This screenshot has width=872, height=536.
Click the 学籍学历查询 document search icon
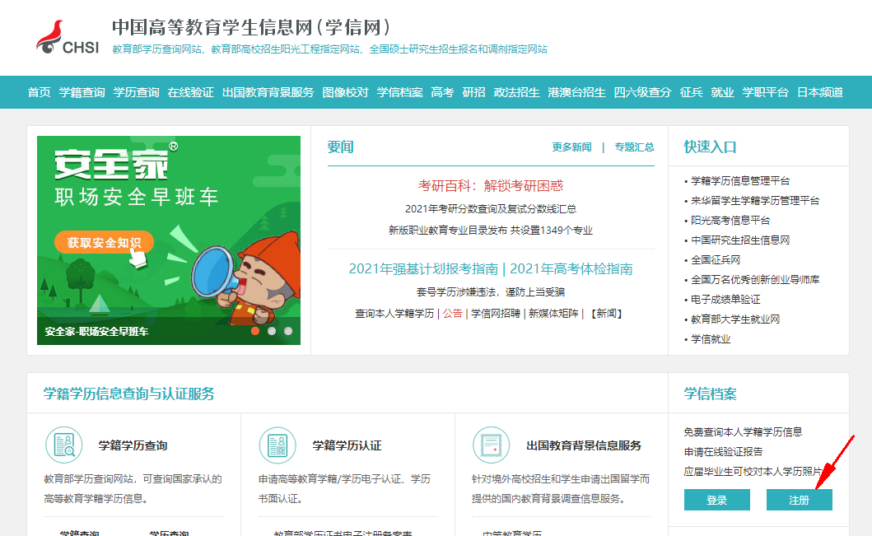[63, 445]
